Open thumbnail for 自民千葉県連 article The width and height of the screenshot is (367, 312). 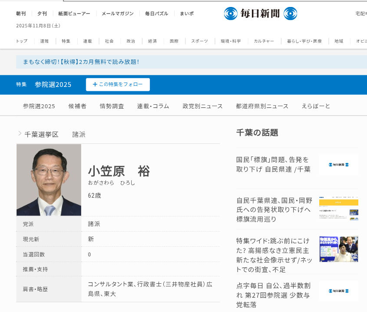coord(338,209)
